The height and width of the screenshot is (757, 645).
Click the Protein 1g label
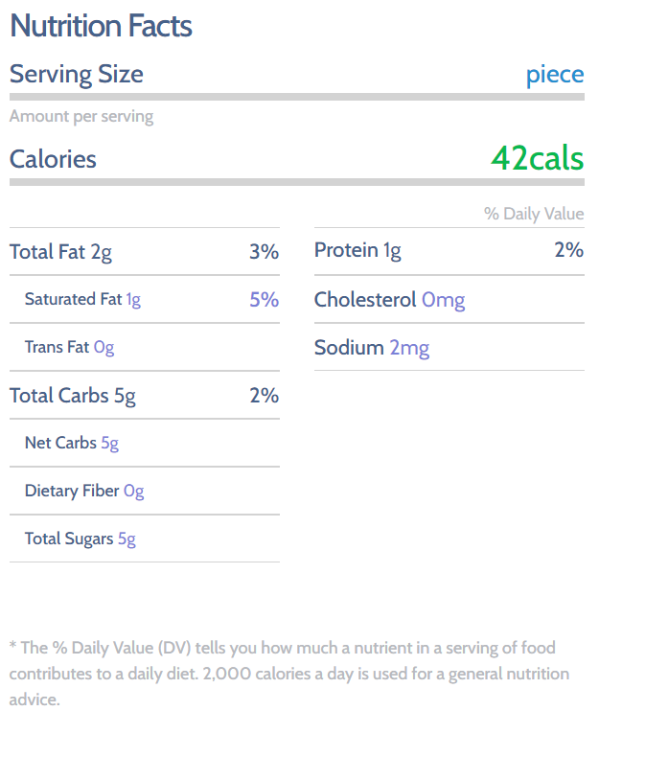[357, 251]
